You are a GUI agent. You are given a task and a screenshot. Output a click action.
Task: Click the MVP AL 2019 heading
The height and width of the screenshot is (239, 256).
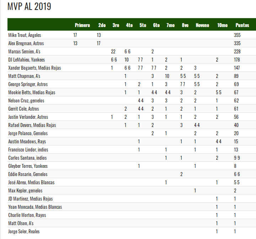[29, 6]
